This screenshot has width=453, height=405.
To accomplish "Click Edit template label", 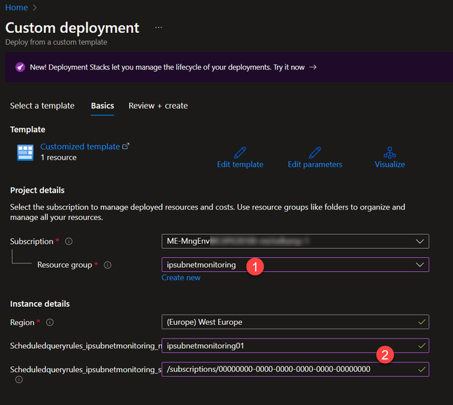I will pos(240,165).
